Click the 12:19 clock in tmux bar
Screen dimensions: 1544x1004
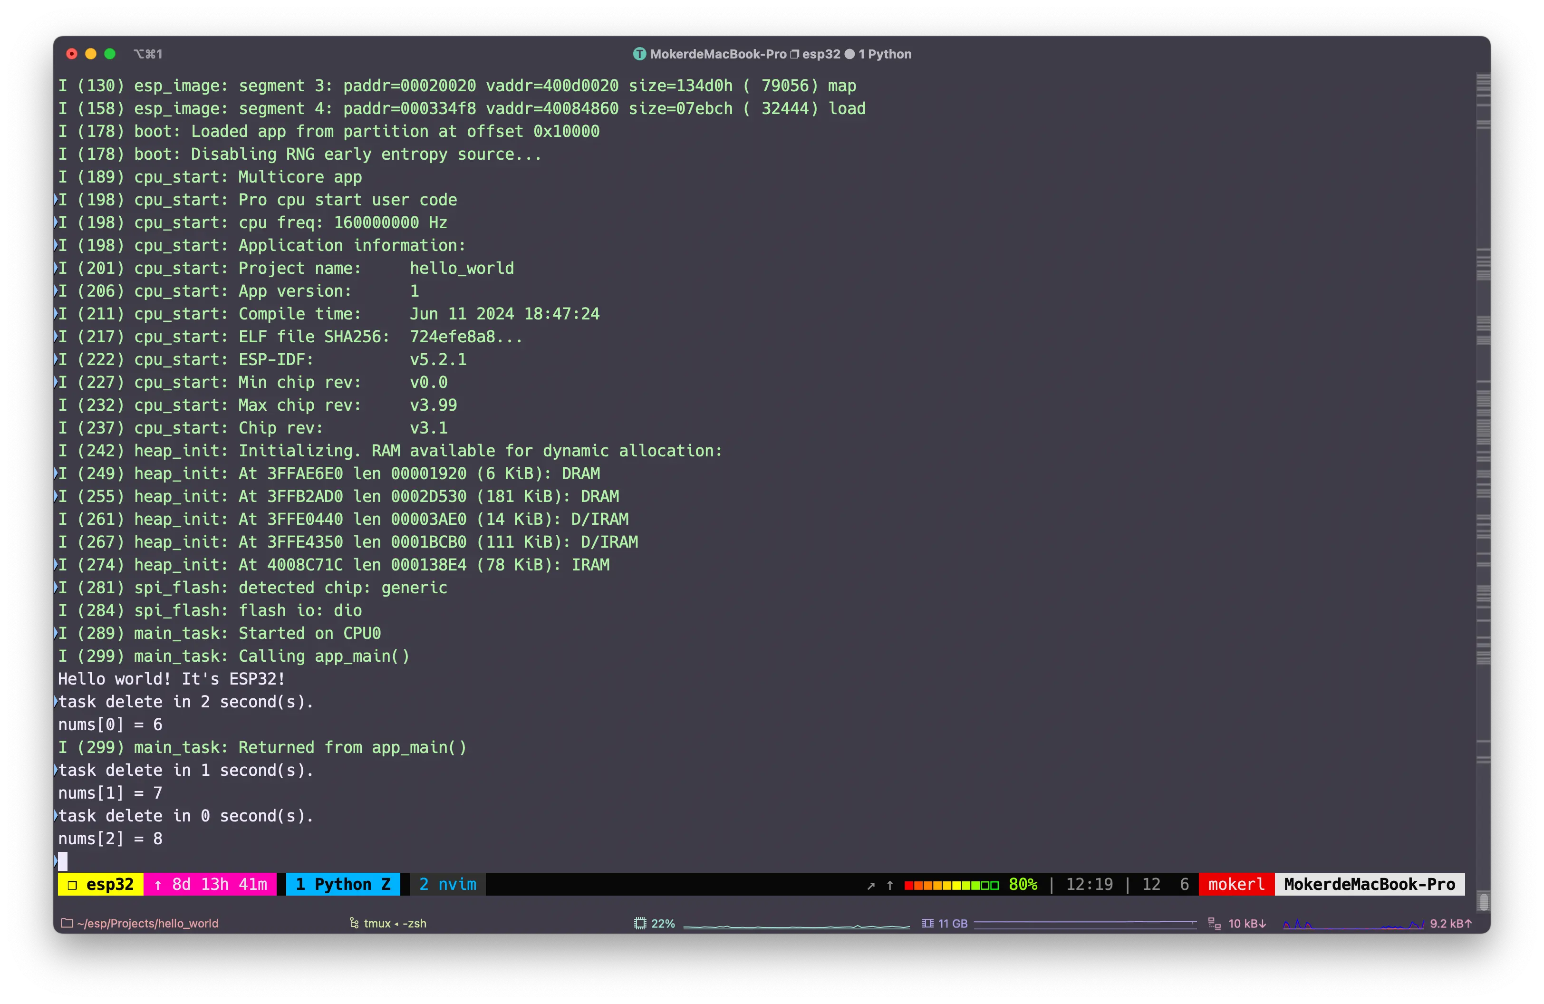click(1089, 884)
